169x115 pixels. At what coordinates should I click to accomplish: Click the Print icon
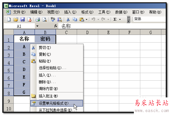click(x=37, y=20)
